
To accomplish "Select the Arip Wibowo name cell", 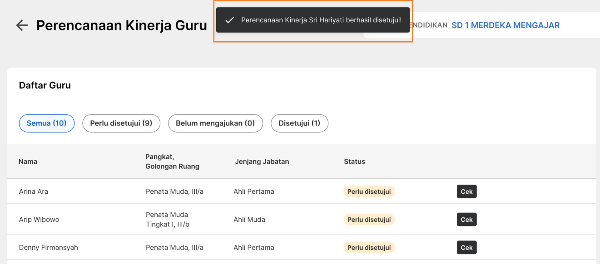I will [39, 220].
